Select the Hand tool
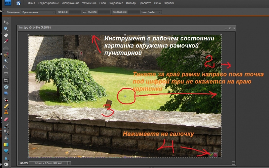Screen dimensions: 269x168 [6, 35]
